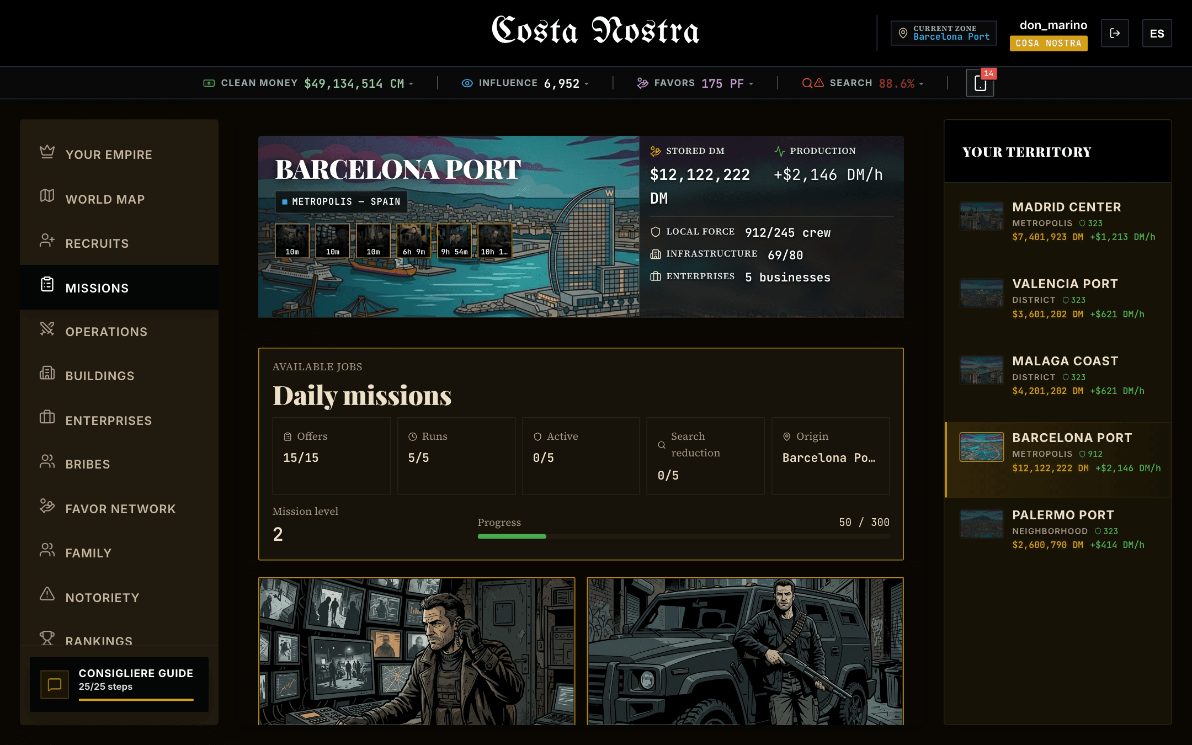Click the Offers 15/15 stat box
Viewport: 1192px width, 745px height.
click(x=332, y=456)
